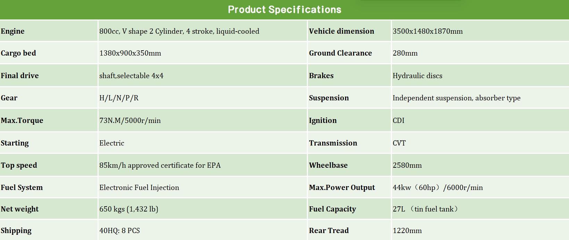Click the 800cc V shape engine description
The height and width of the screenshot is (240, 569).
(179, 31)
